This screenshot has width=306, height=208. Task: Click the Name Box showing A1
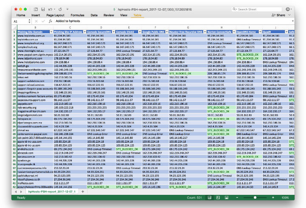tap(20, 21)
